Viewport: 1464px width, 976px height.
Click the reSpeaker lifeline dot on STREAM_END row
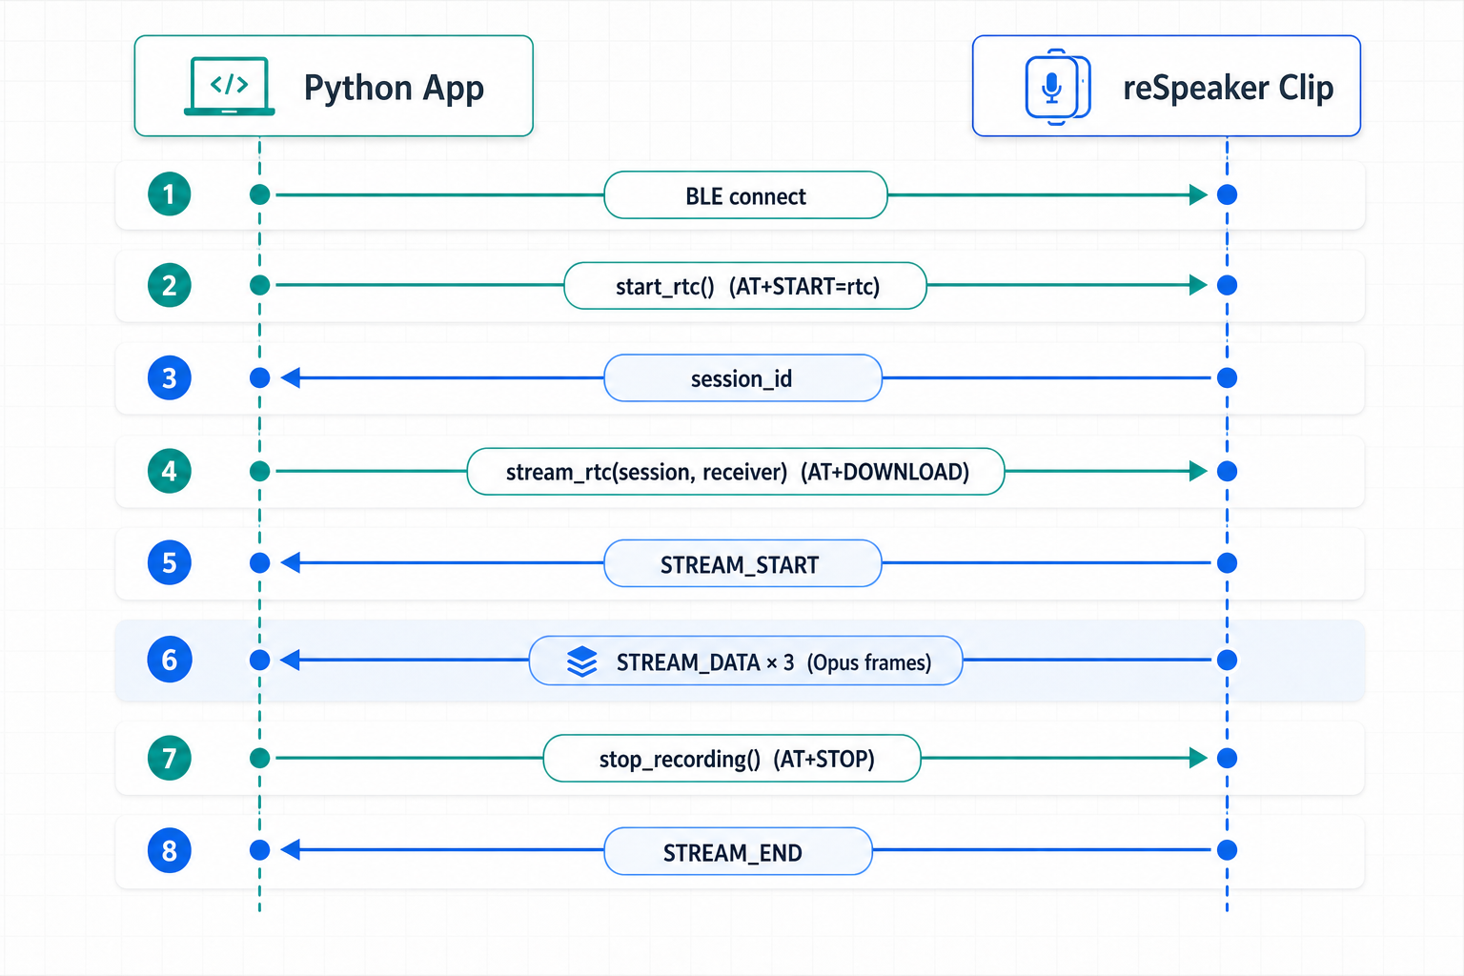point(1228,850)
